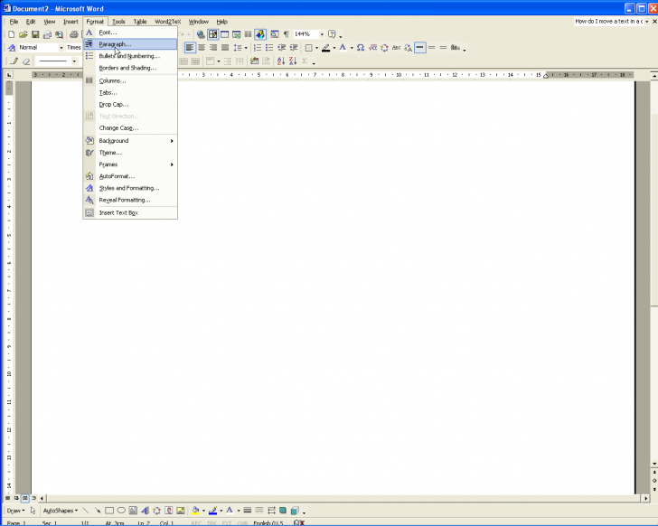Toggle the Drawing toolbar icon

[260, 34]
